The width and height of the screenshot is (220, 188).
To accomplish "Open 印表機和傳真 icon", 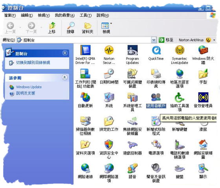I will tap(156, 73).
